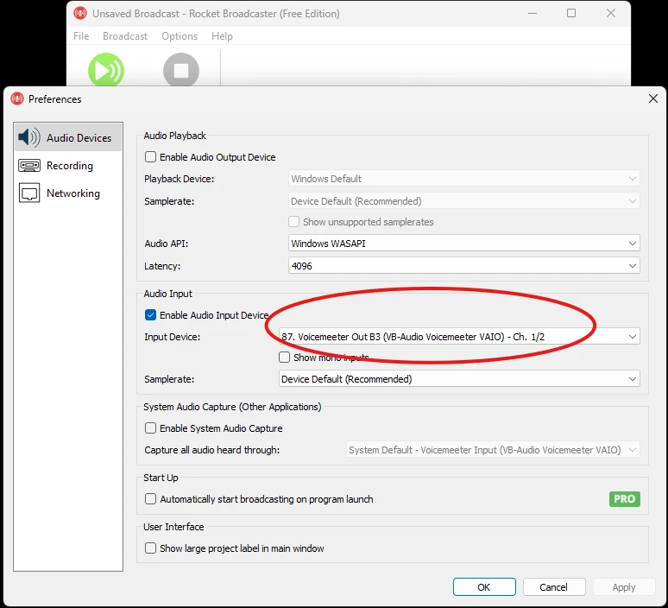The height and width of the screenshot is (608, 668).
Task: Stop broadcast with the gray stop icon
Action: point(181,70)
